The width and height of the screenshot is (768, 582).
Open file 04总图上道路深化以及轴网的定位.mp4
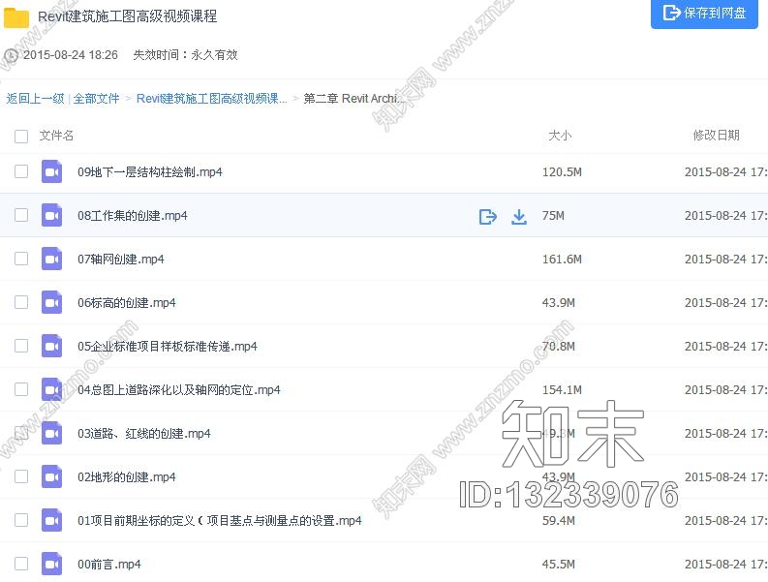179,390
